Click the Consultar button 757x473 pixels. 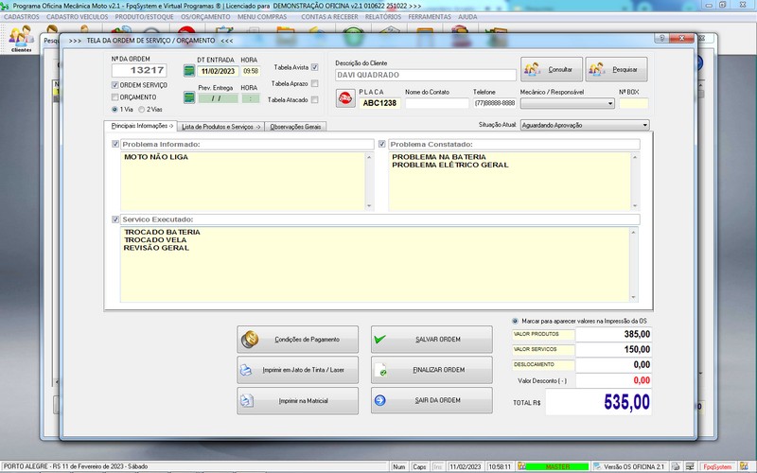(x=552, y=69)
